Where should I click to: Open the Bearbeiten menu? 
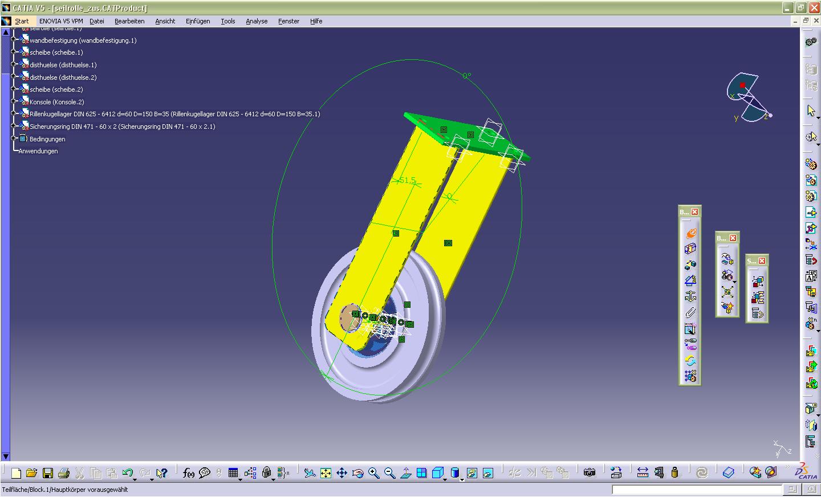[129, 21]
